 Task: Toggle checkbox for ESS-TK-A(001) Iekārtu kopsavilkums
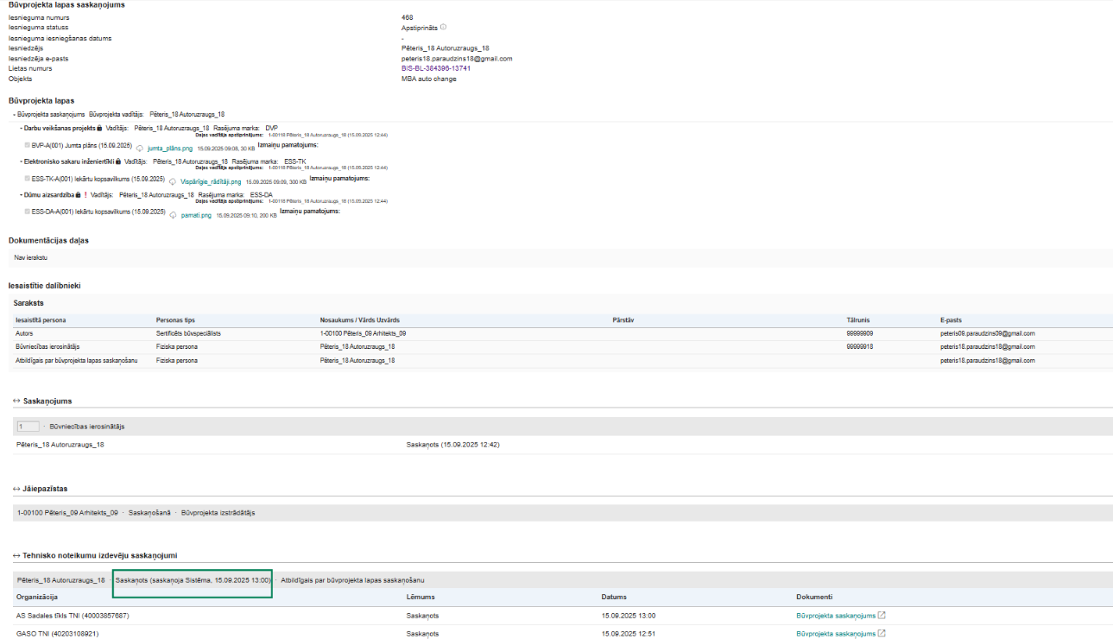28,179
